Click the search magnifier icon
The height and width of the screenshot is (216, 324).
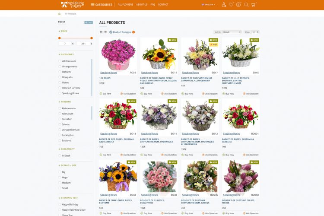246,5
